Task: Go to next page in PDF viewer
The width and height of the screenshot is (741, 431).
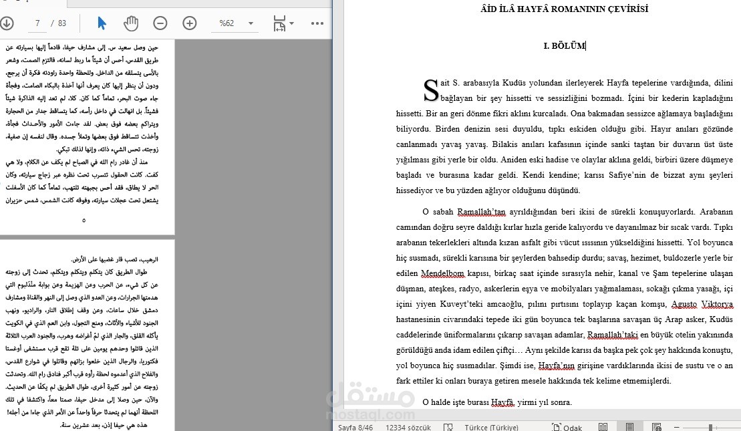Action: [x=6, y=23]
